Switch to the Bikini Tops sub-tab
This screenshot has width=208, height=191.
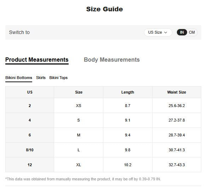(58, 78)
